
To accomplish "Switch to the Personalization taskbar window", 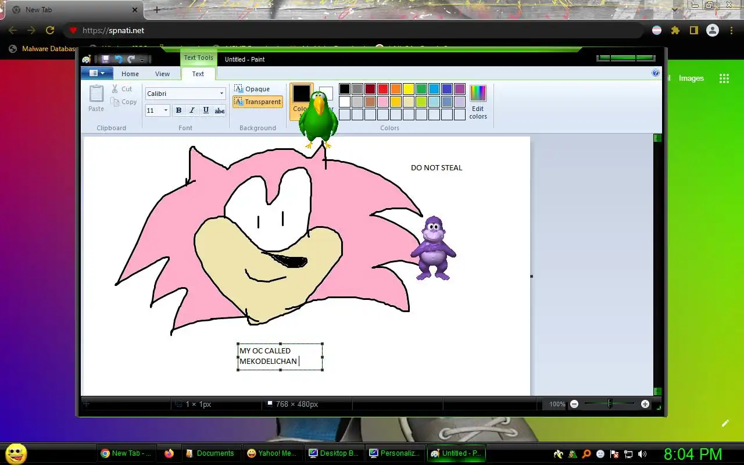I will point(395,453).
